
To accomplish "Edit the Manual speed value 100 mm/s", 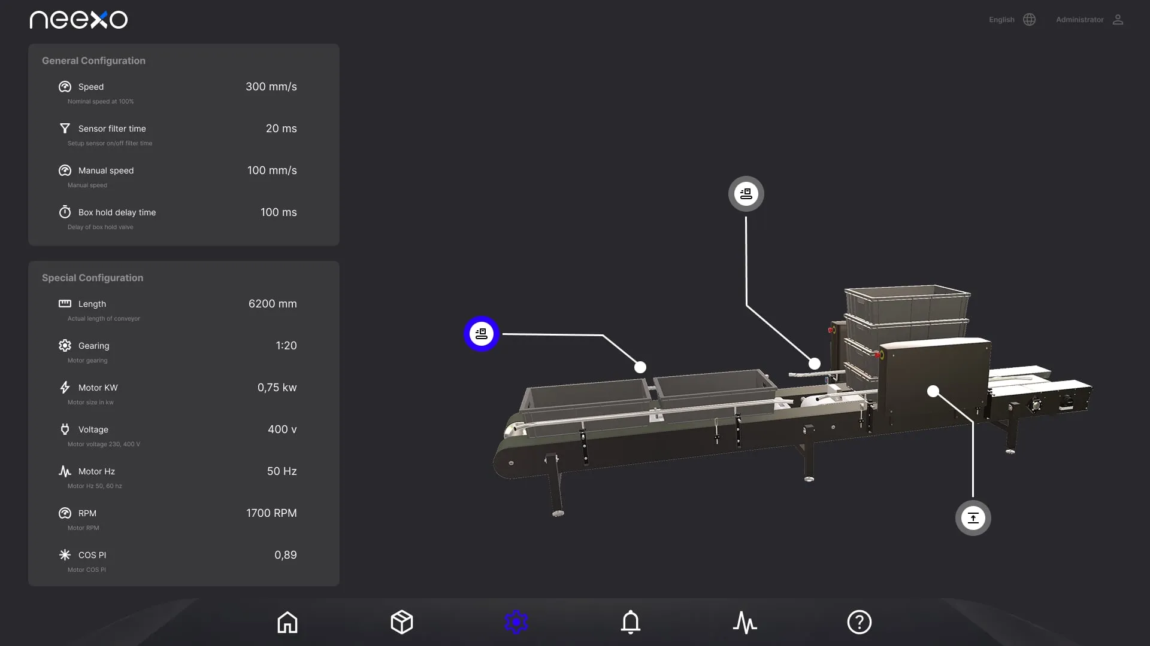I will click(272, 170).
